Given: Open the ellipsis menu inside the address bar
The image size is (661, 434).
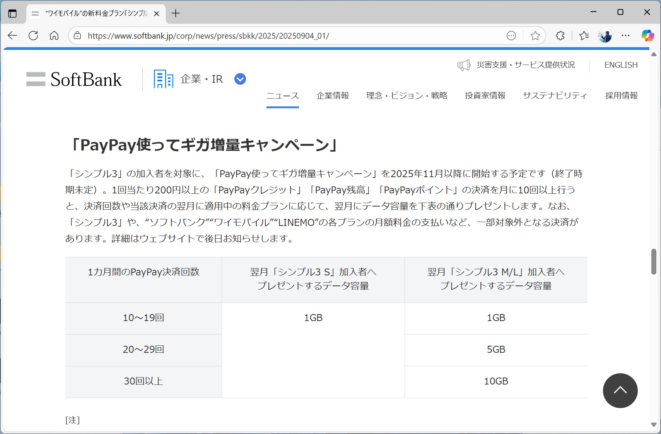Looking at the screenshot, I should pos(511,36).
